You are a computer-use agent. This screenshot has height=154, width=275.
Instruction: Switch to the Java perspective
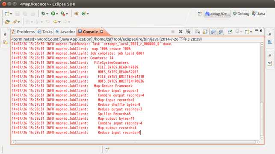coord(258,14)
